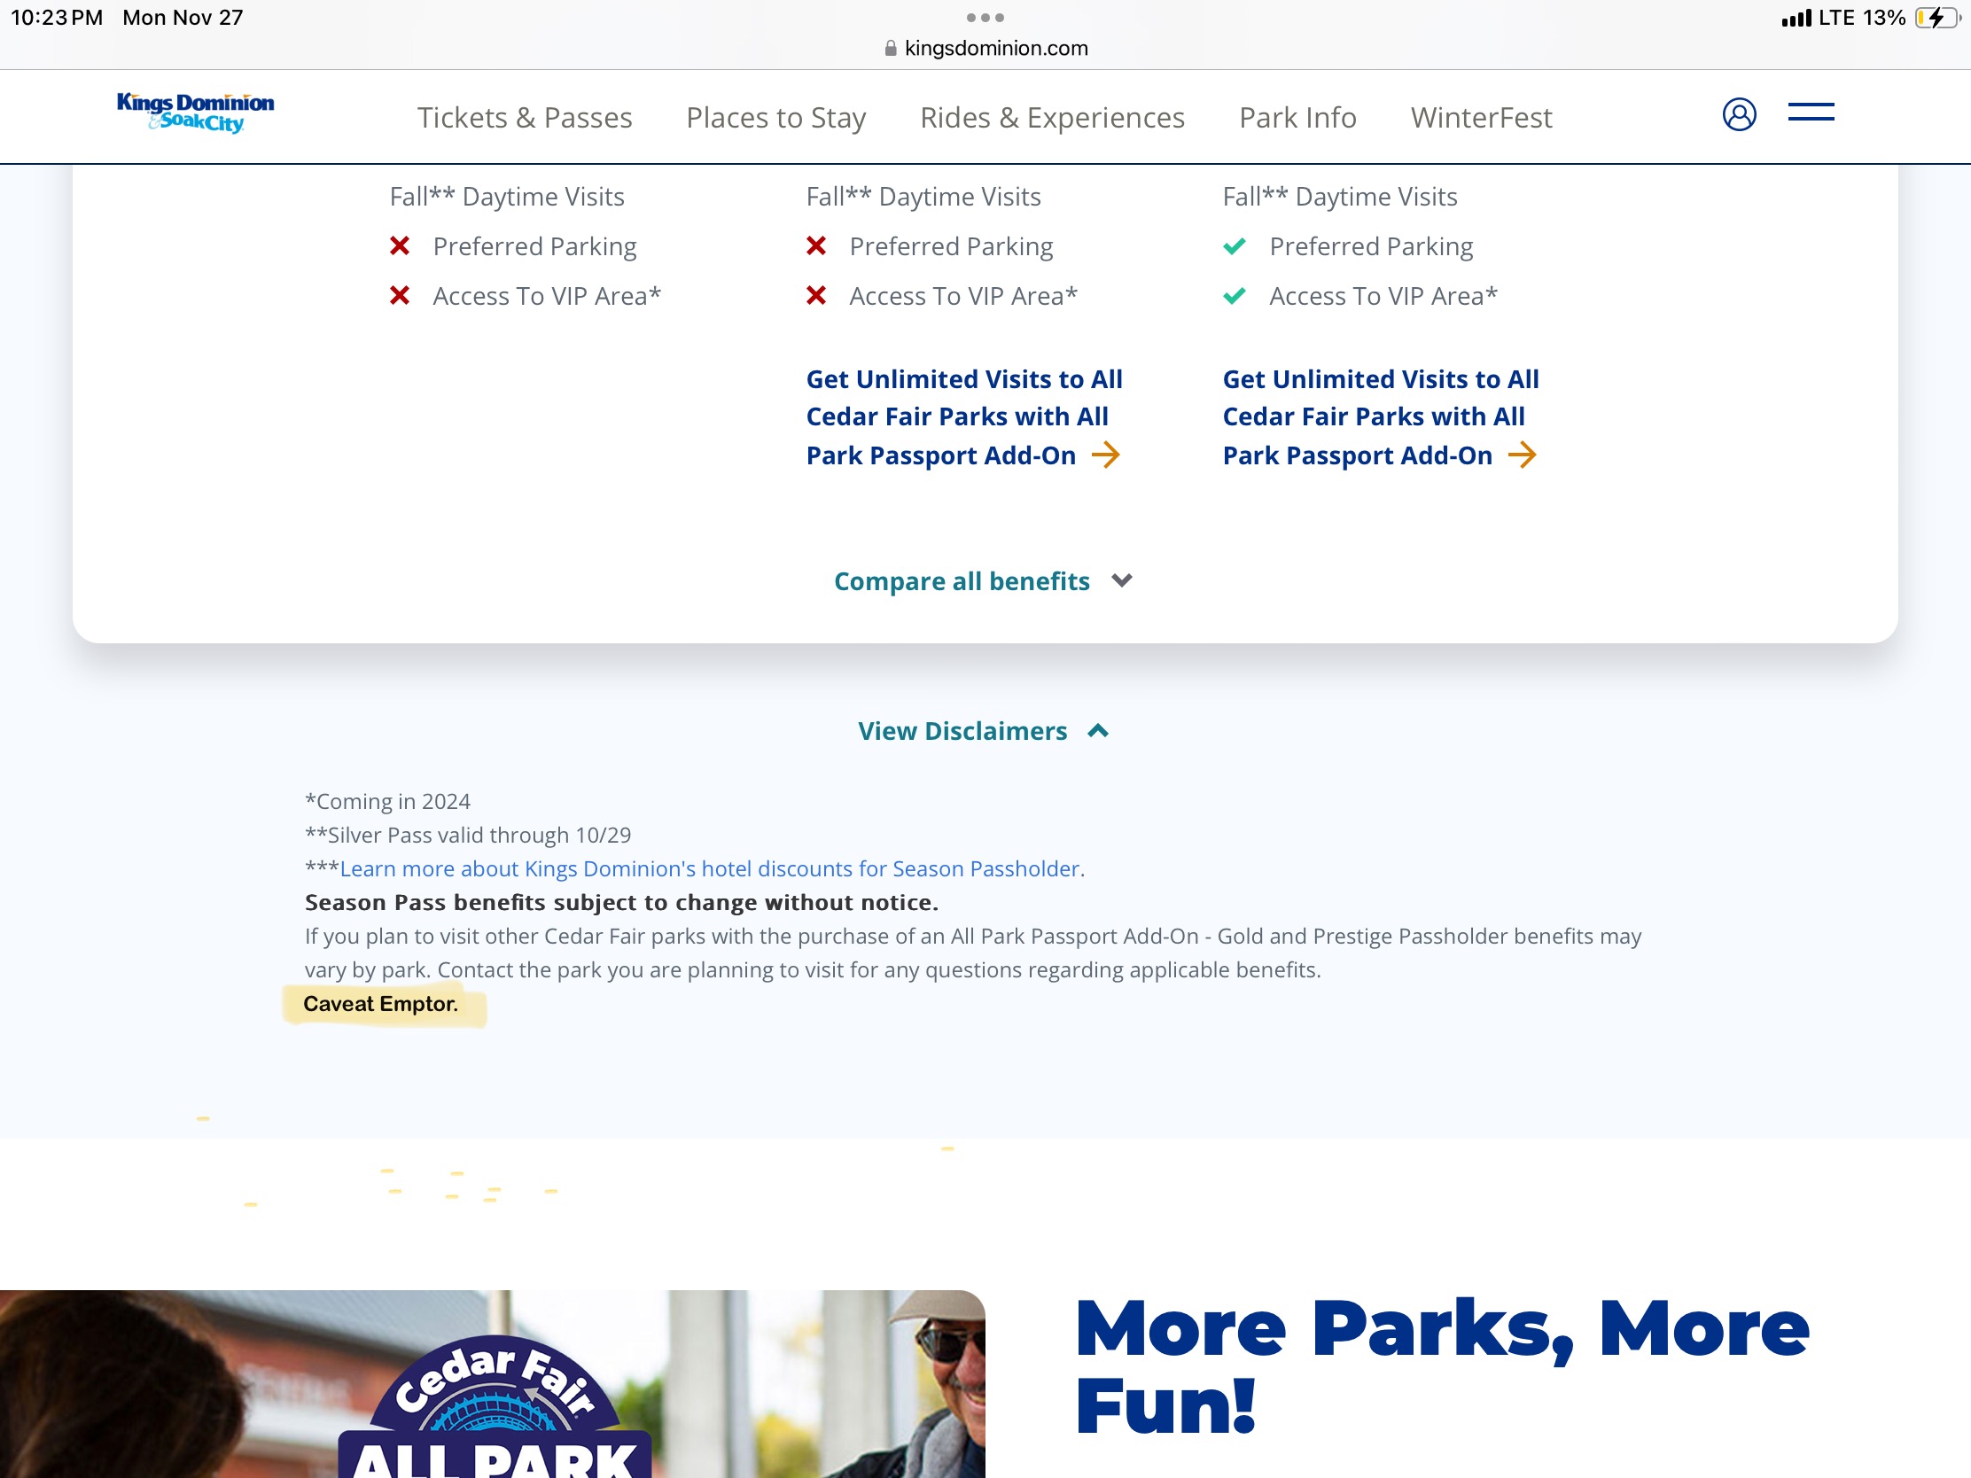This screenshot has height=1478, width=1971.
Task: Open hotel discounts for Season Passholder link
Action: [x=712, y=868]
